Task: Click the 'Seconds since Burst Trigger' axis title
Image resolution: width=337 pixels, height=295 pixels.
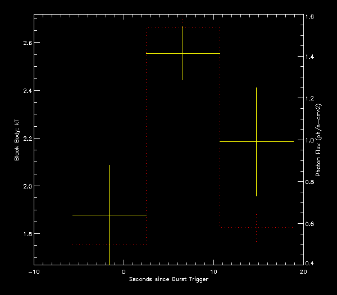Action: point(168,279)
